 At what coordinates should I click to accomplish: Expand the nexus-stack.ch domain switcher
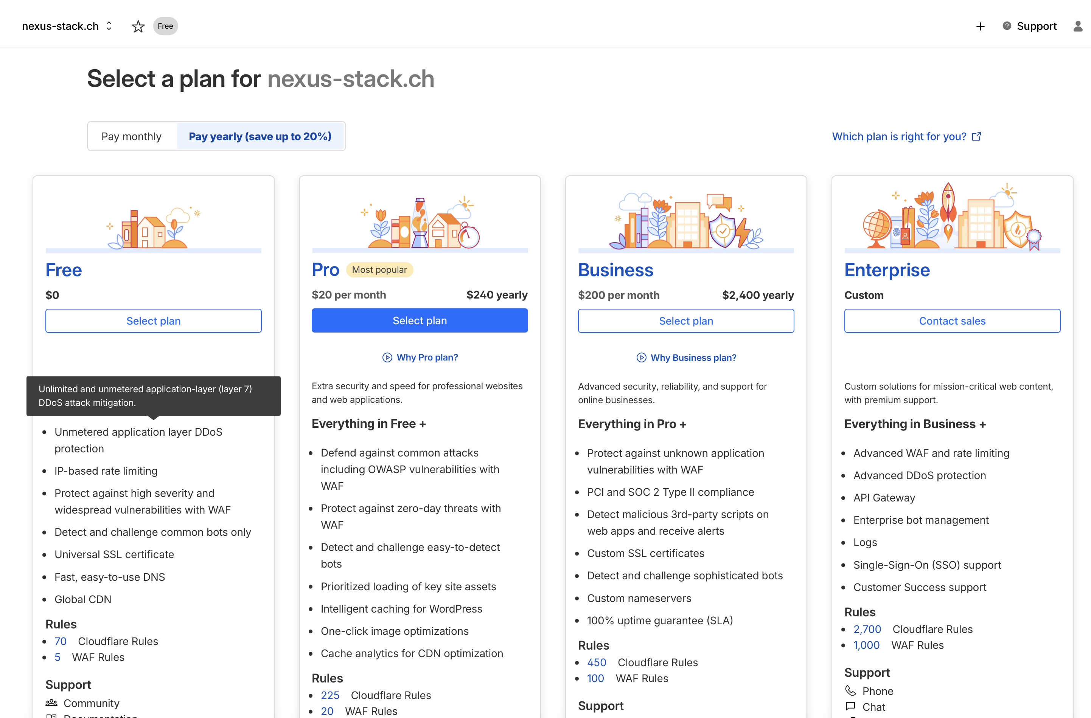point(67,26)
